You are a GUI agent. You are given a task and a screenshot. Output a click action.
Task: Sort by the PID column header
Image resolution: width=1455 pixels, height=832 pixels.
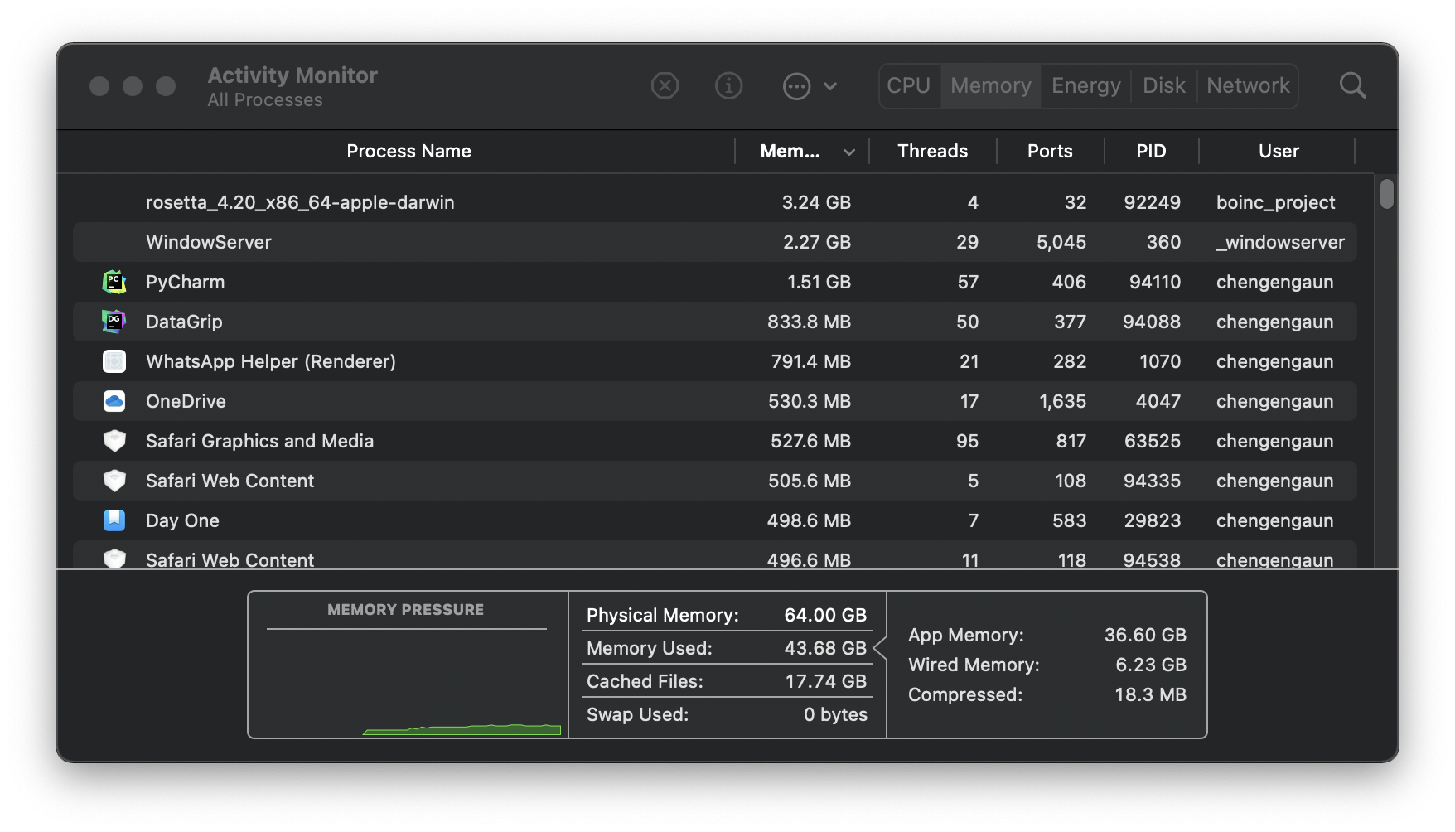tap(1151, 151)
